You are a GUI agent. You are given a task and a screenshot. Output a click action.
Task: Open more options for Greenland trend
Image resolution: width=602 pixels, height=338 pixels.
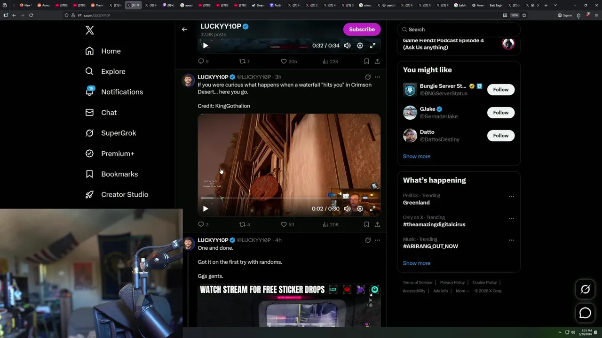point(511,197)
